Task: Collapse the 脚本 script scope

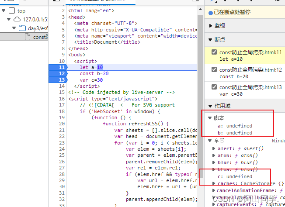Action: 210,118
